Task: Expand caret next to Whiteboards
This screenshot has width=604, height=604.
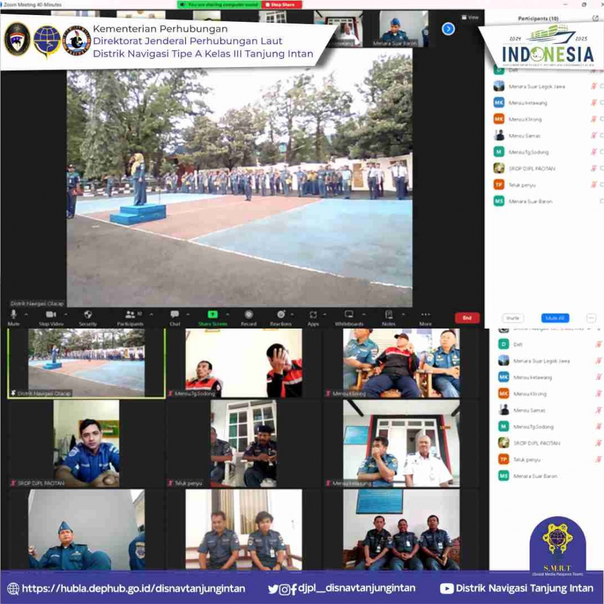Action: click(x=364, y=314)
